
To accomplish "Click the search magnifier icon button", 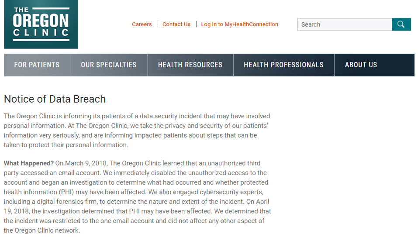I will pyautogui.click(x=401, y=24).
